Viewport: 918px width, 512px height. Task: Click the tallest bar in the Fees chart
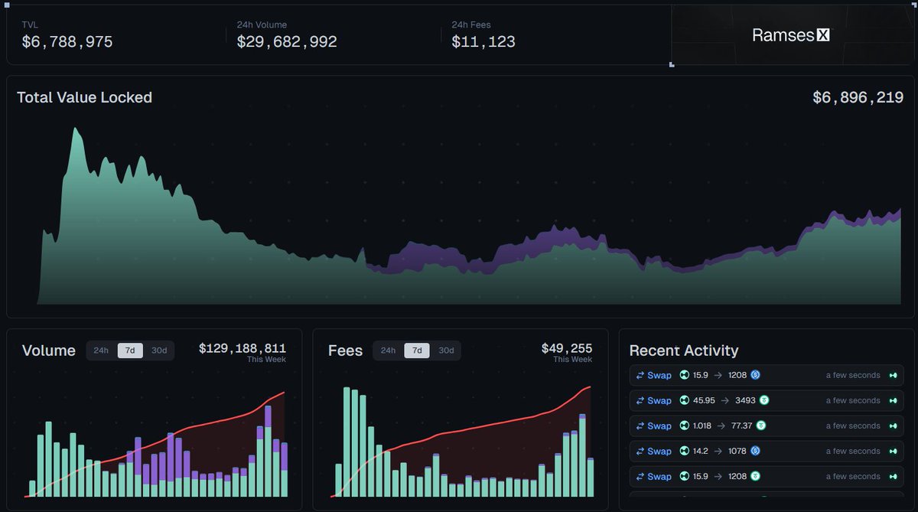[347, 442]
